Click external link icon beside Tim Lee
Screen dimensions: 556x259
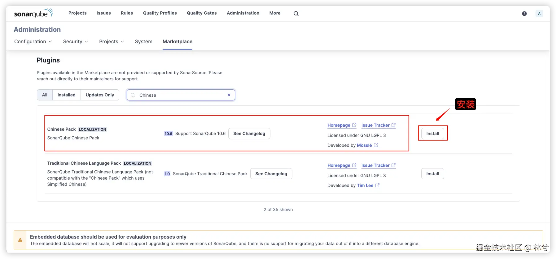(377, 185)
